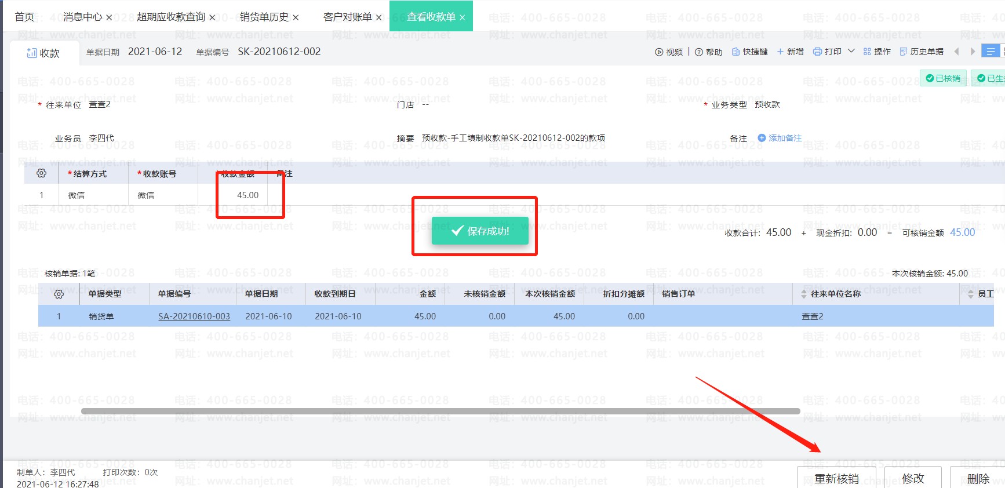1005x488 pixels.
Task: Go to the previous document arrow
Action: 956,52
